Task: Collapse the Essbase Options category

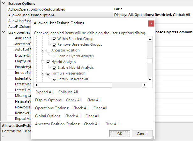Action: coord(4,3)
